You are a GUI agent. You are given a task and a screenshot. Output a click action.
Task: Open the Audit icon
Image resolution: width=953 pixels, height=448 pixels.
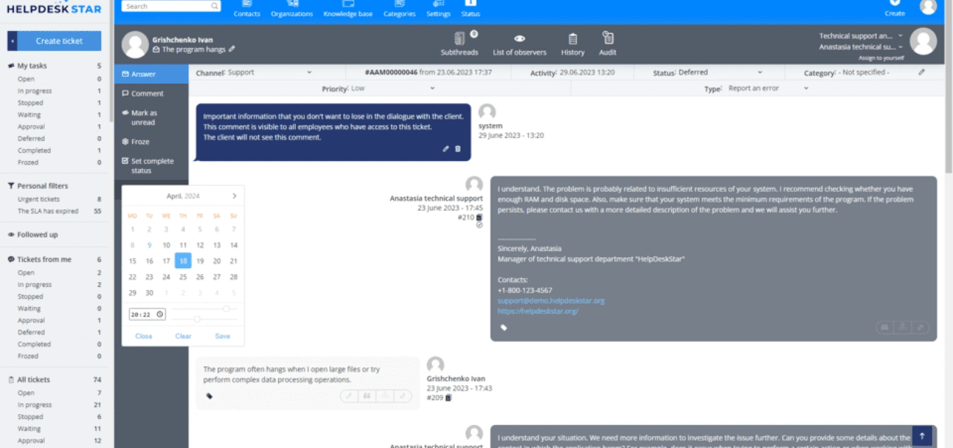(608, 38)
